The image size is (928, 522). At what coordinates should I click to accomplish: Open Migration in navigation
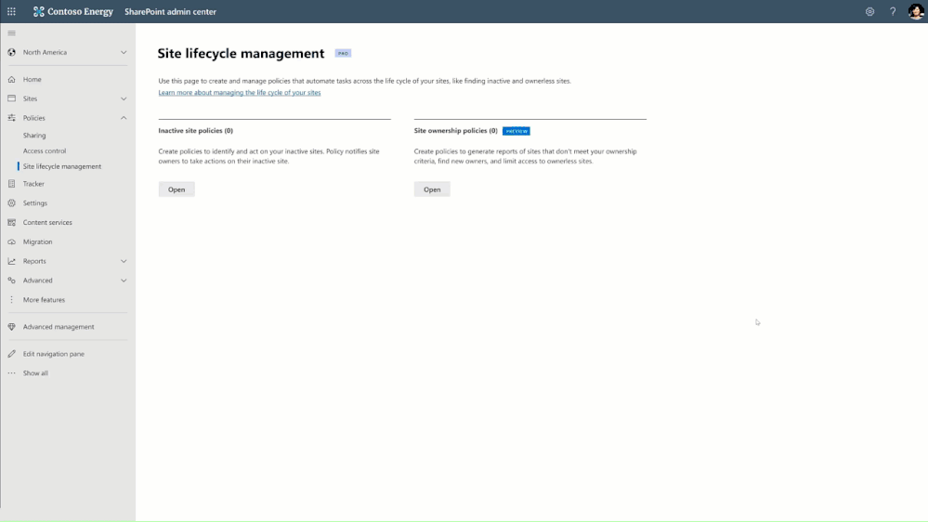point(37,241)
